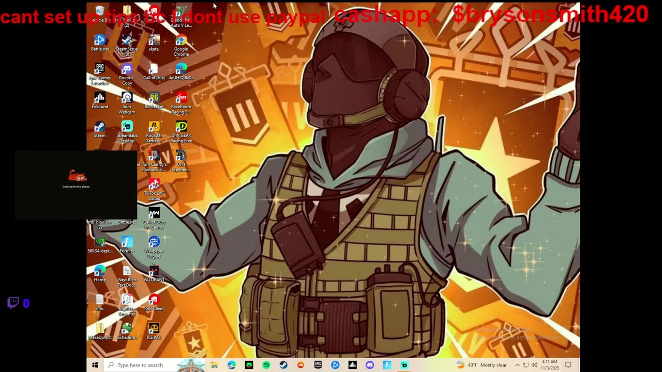Screen dimensions: 662x372
Task: Open Microsoft Edge in the taskbar
Action: pos(232,365)
